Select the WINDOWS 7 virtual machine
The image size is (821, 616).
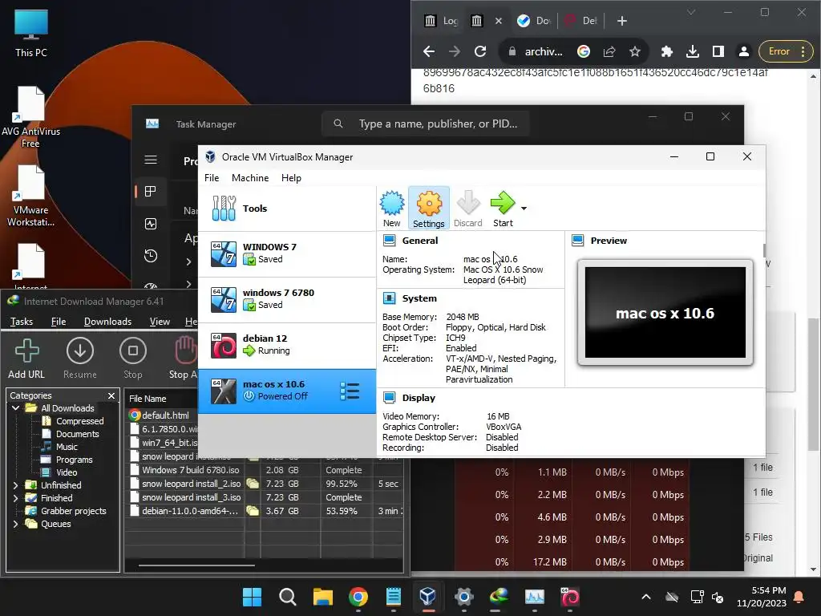click(287, 253)
